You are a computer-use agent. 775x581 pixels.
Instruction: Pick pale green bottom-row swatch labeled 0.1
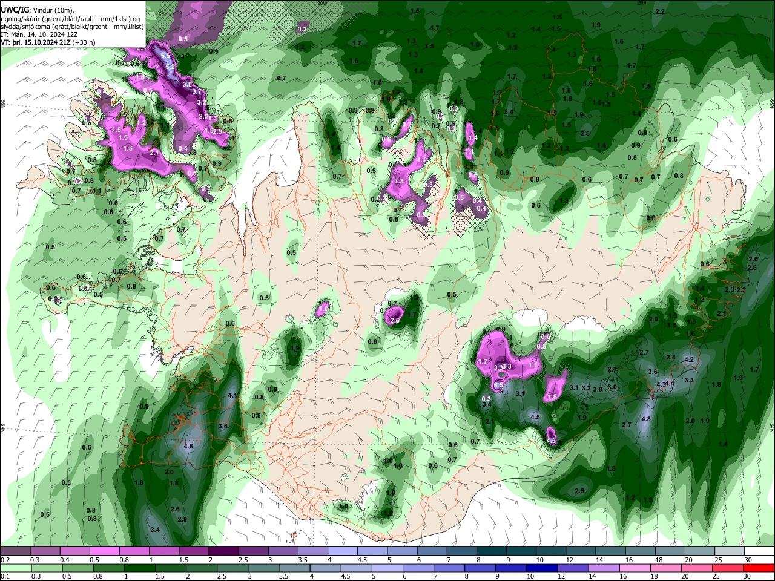[x=15, y=568]
